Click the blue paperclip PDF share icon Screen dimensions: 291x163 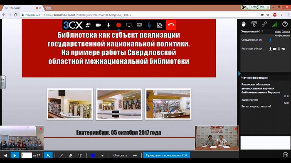coord(149,25)
